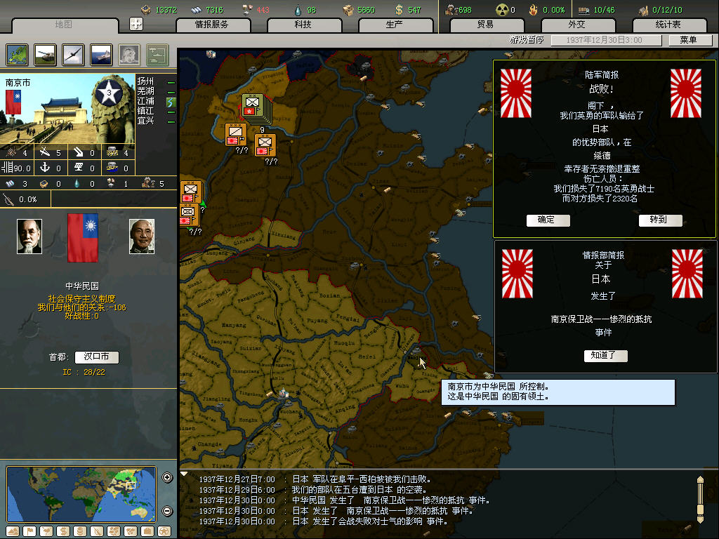Click the world minimap
This screenshot has height=539, width=719.
click(81, 494)
